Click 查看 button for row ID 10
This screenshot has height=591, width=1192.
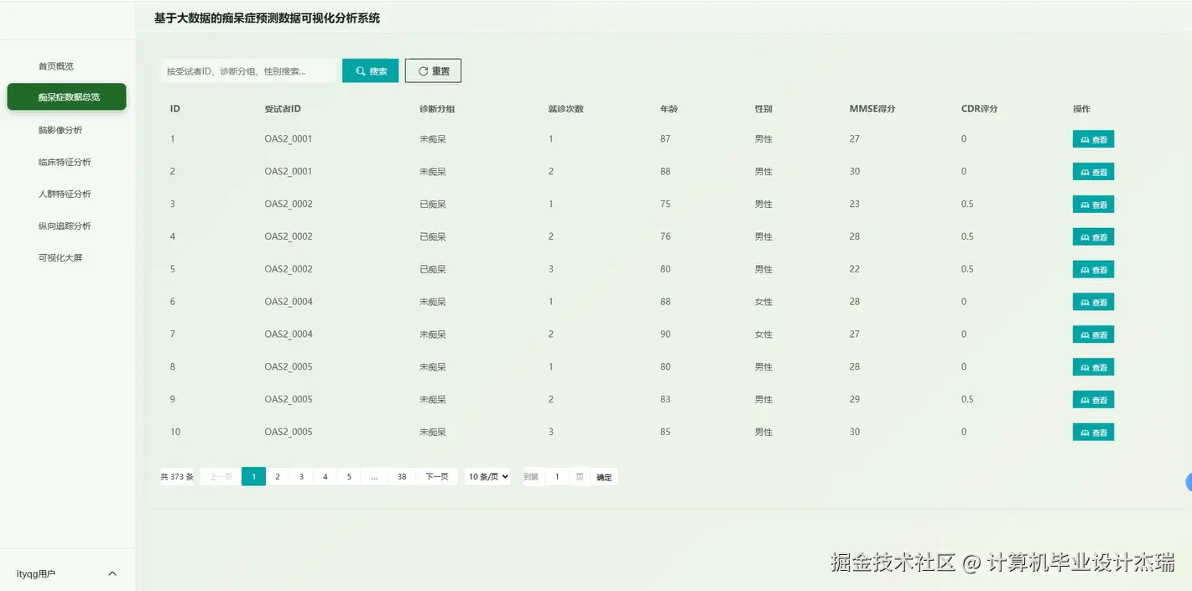pos(1093,433)
